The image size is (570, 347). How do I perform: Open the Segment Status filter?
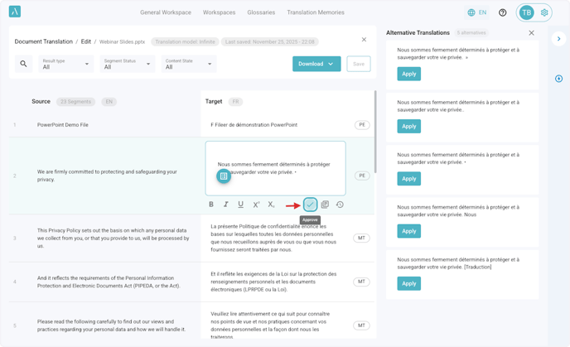[x=128, y=64]
